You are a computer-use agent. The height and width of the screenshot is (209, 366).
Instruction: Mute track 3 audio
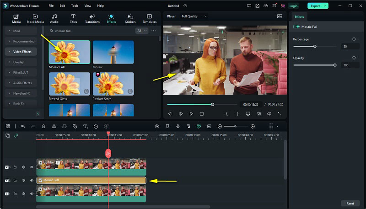23,167
